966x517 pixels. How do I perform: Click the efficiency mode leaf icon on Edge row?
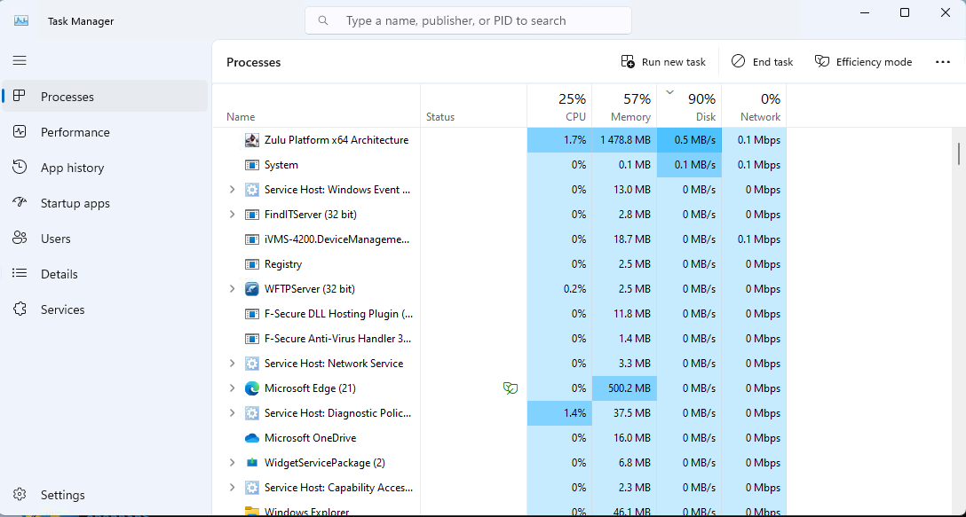[x=511, y=388]
